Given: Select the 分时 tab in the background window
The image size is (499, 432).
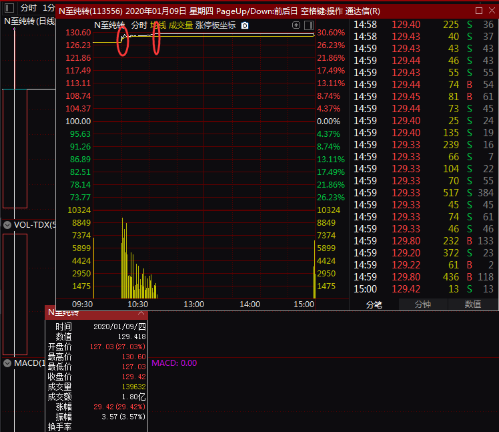Looking at the screenshot, I should pos(28,7).
